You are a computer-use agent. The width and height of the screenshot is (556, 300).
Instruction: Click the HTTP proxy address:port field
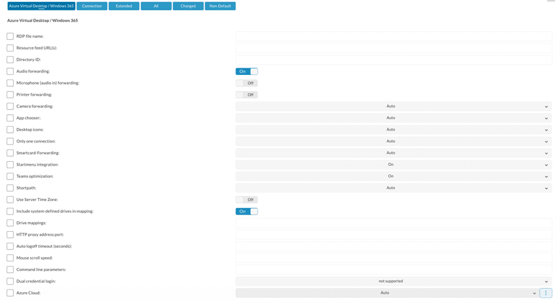394,235
